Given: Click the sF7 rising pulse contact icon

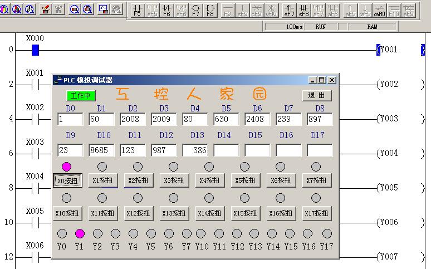Looking at the screenshot, I should point(289,9).
